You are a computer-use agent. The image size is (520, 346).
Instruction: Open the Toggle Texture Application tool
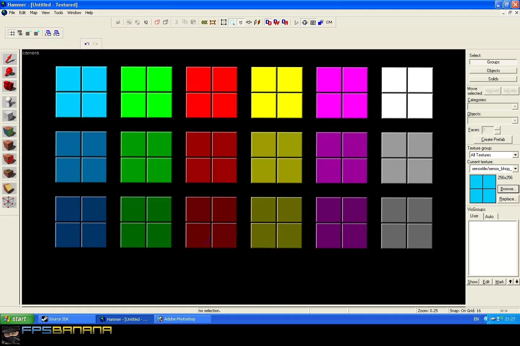pyautogui.click(x=10, y=131)
